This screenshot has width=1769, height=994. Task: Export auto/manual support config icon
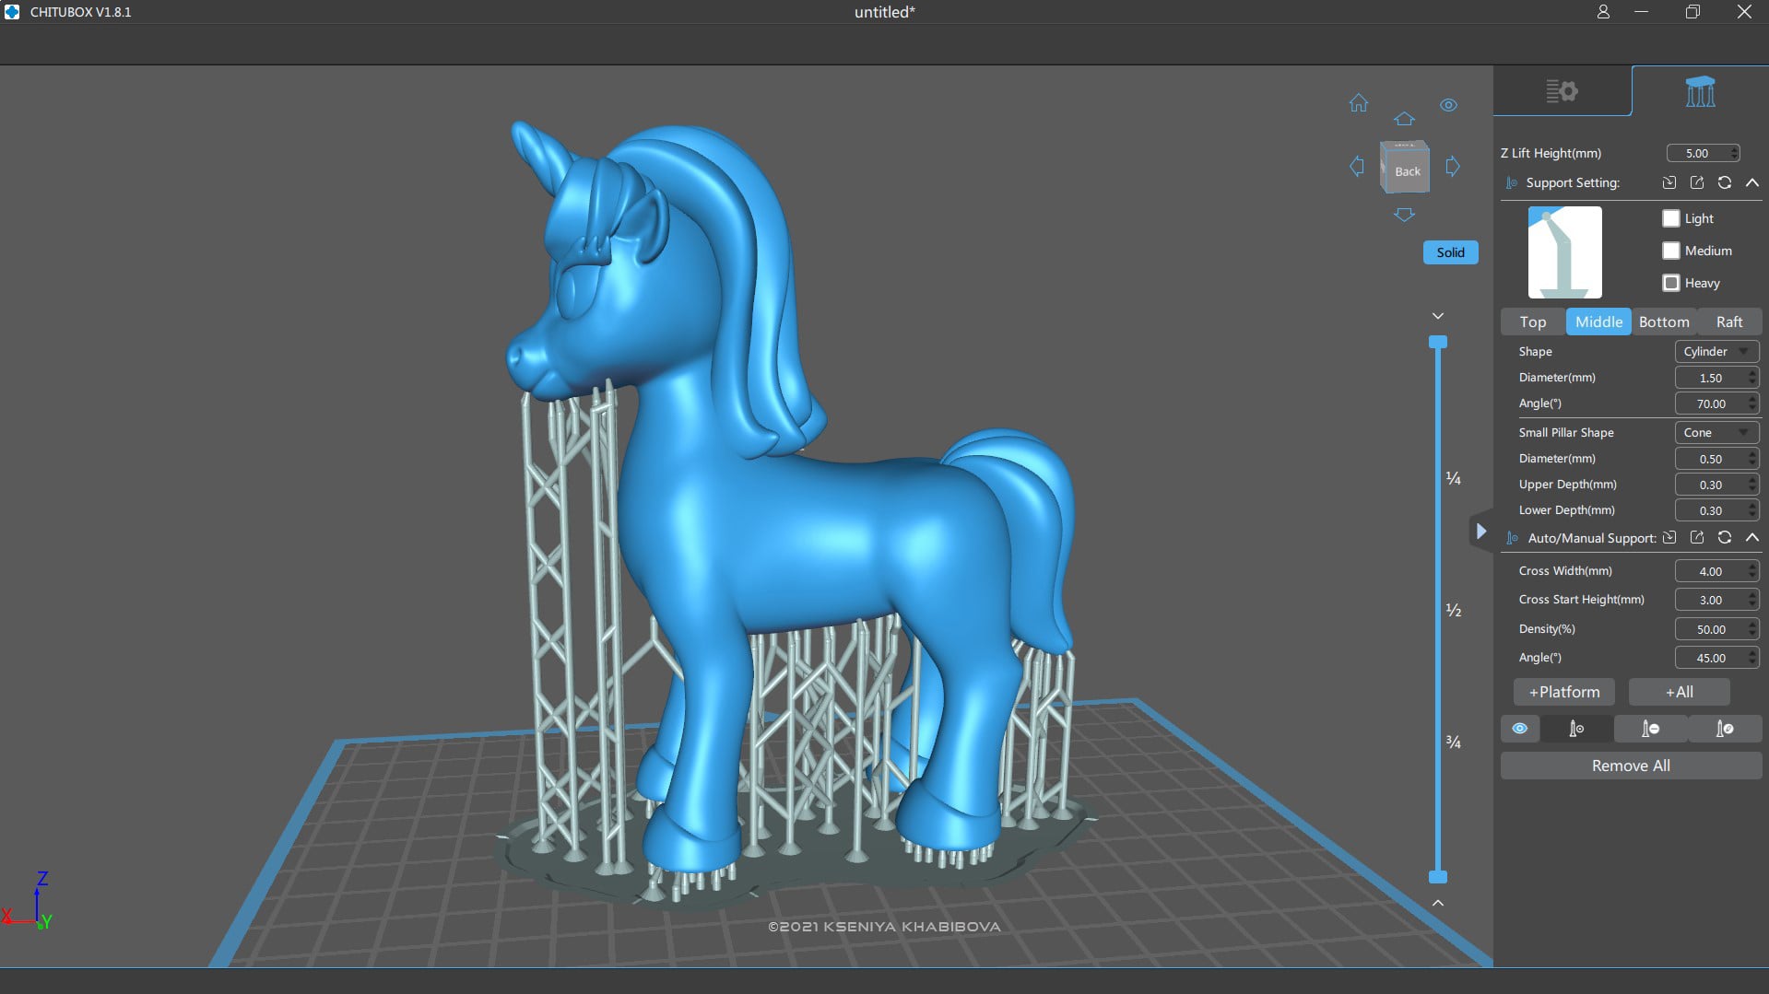[1697, 537]
